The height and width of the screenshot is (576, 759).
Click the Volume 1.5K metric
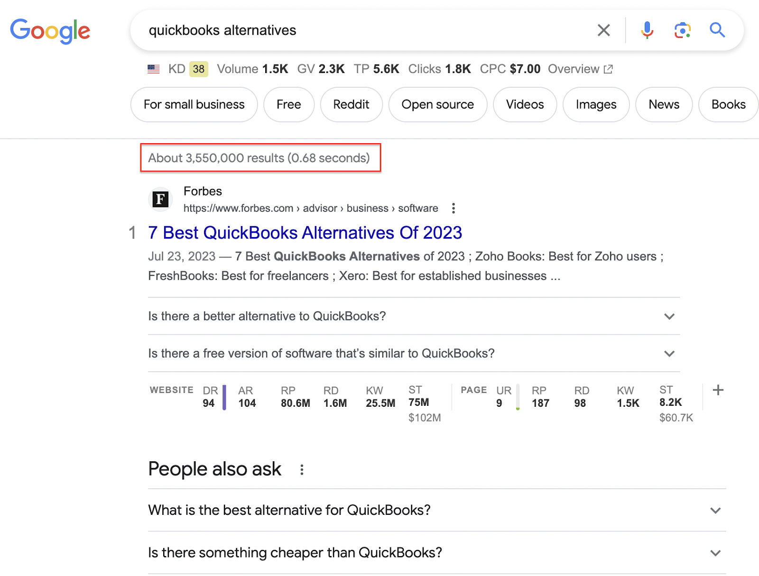[252, 69]
